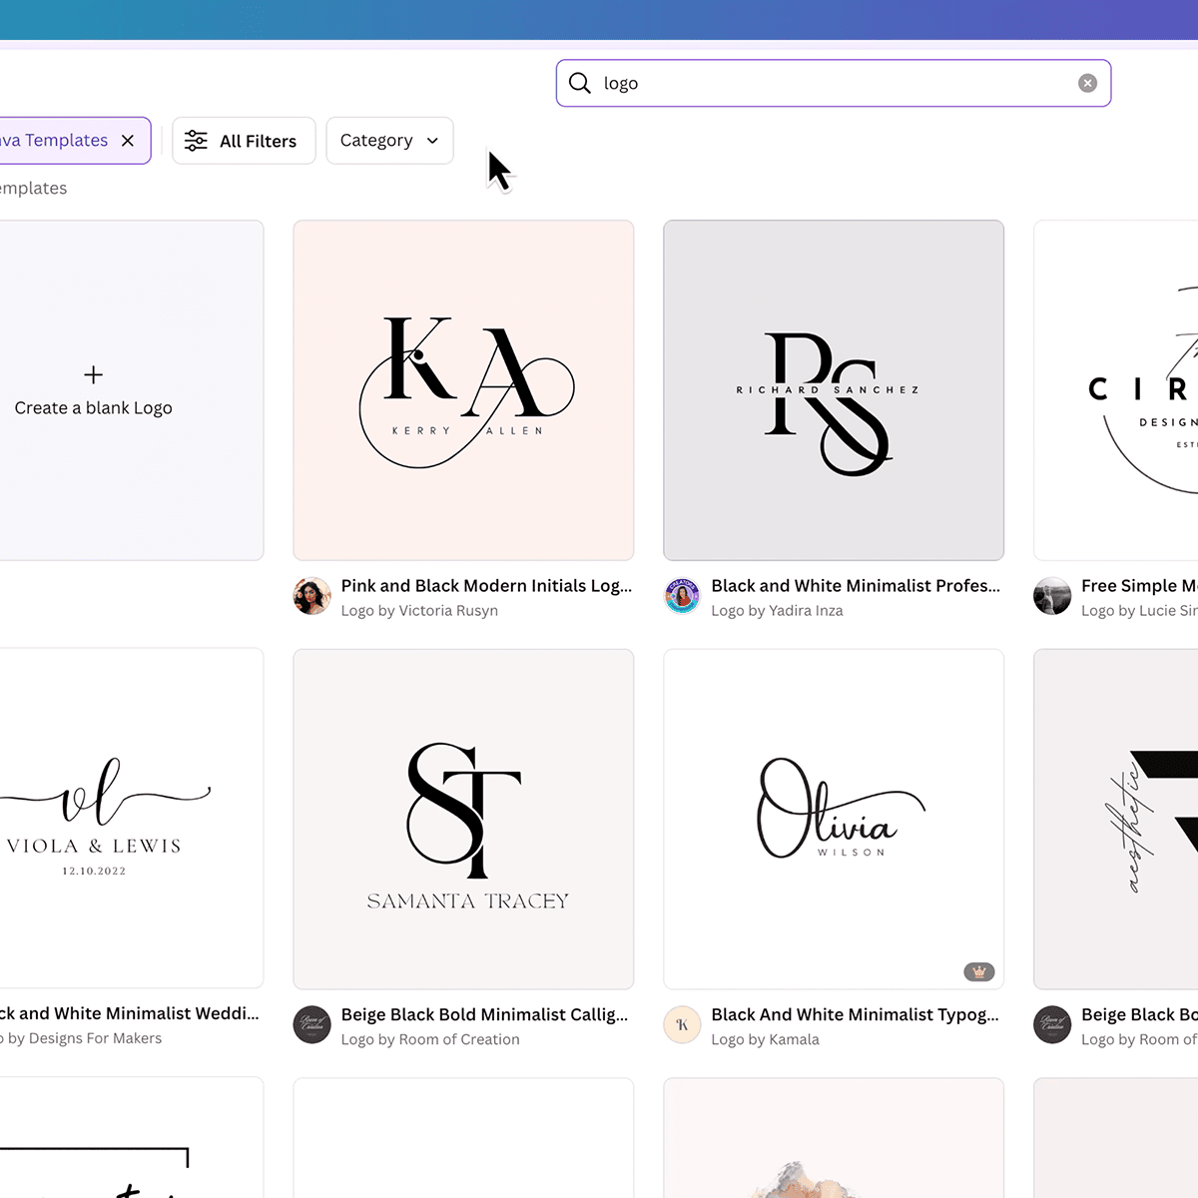Select the Samanta Tracey ST logo template
The width and height of the screenshot is (1198, 1198).
tap(462, 819)
